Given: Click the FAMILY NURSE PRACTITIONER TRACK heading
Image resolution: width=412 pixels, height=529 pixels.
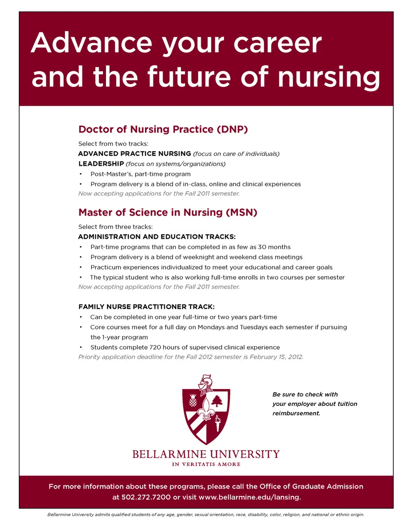Looking at the screenshot, I should [146, 307].
